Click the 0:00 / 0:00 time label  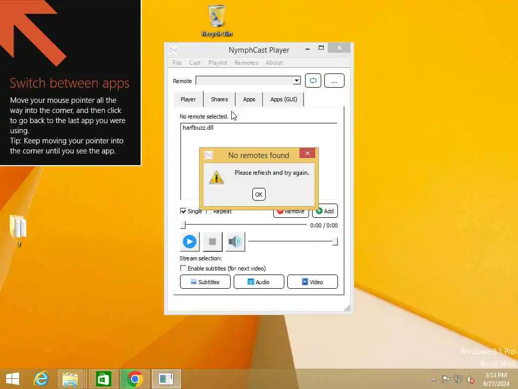point(324,225)
